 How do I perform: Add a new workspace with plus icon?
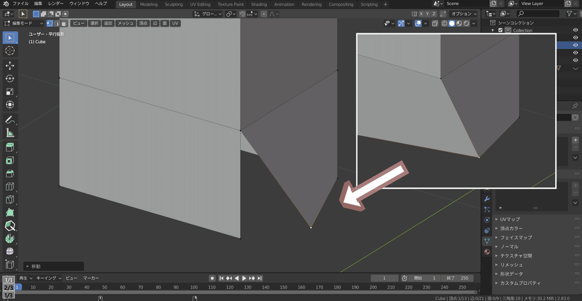pos(386,4)
